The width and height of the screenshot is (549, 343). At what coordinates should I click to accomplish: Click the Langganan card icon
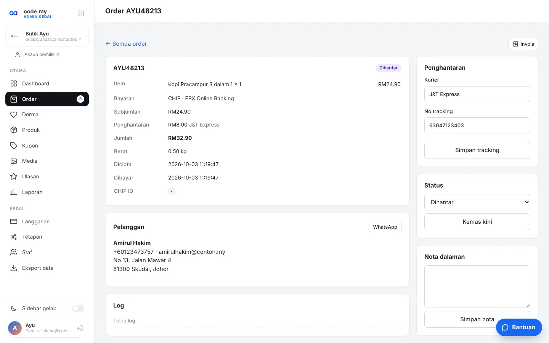click(14, 221)
